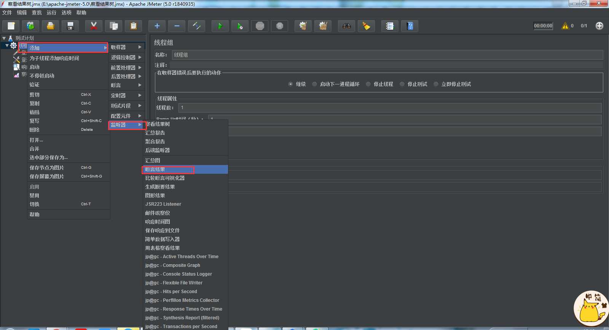Click Start no pauses icon
Screen dimensions: 609x330
(x=240, y=26)
